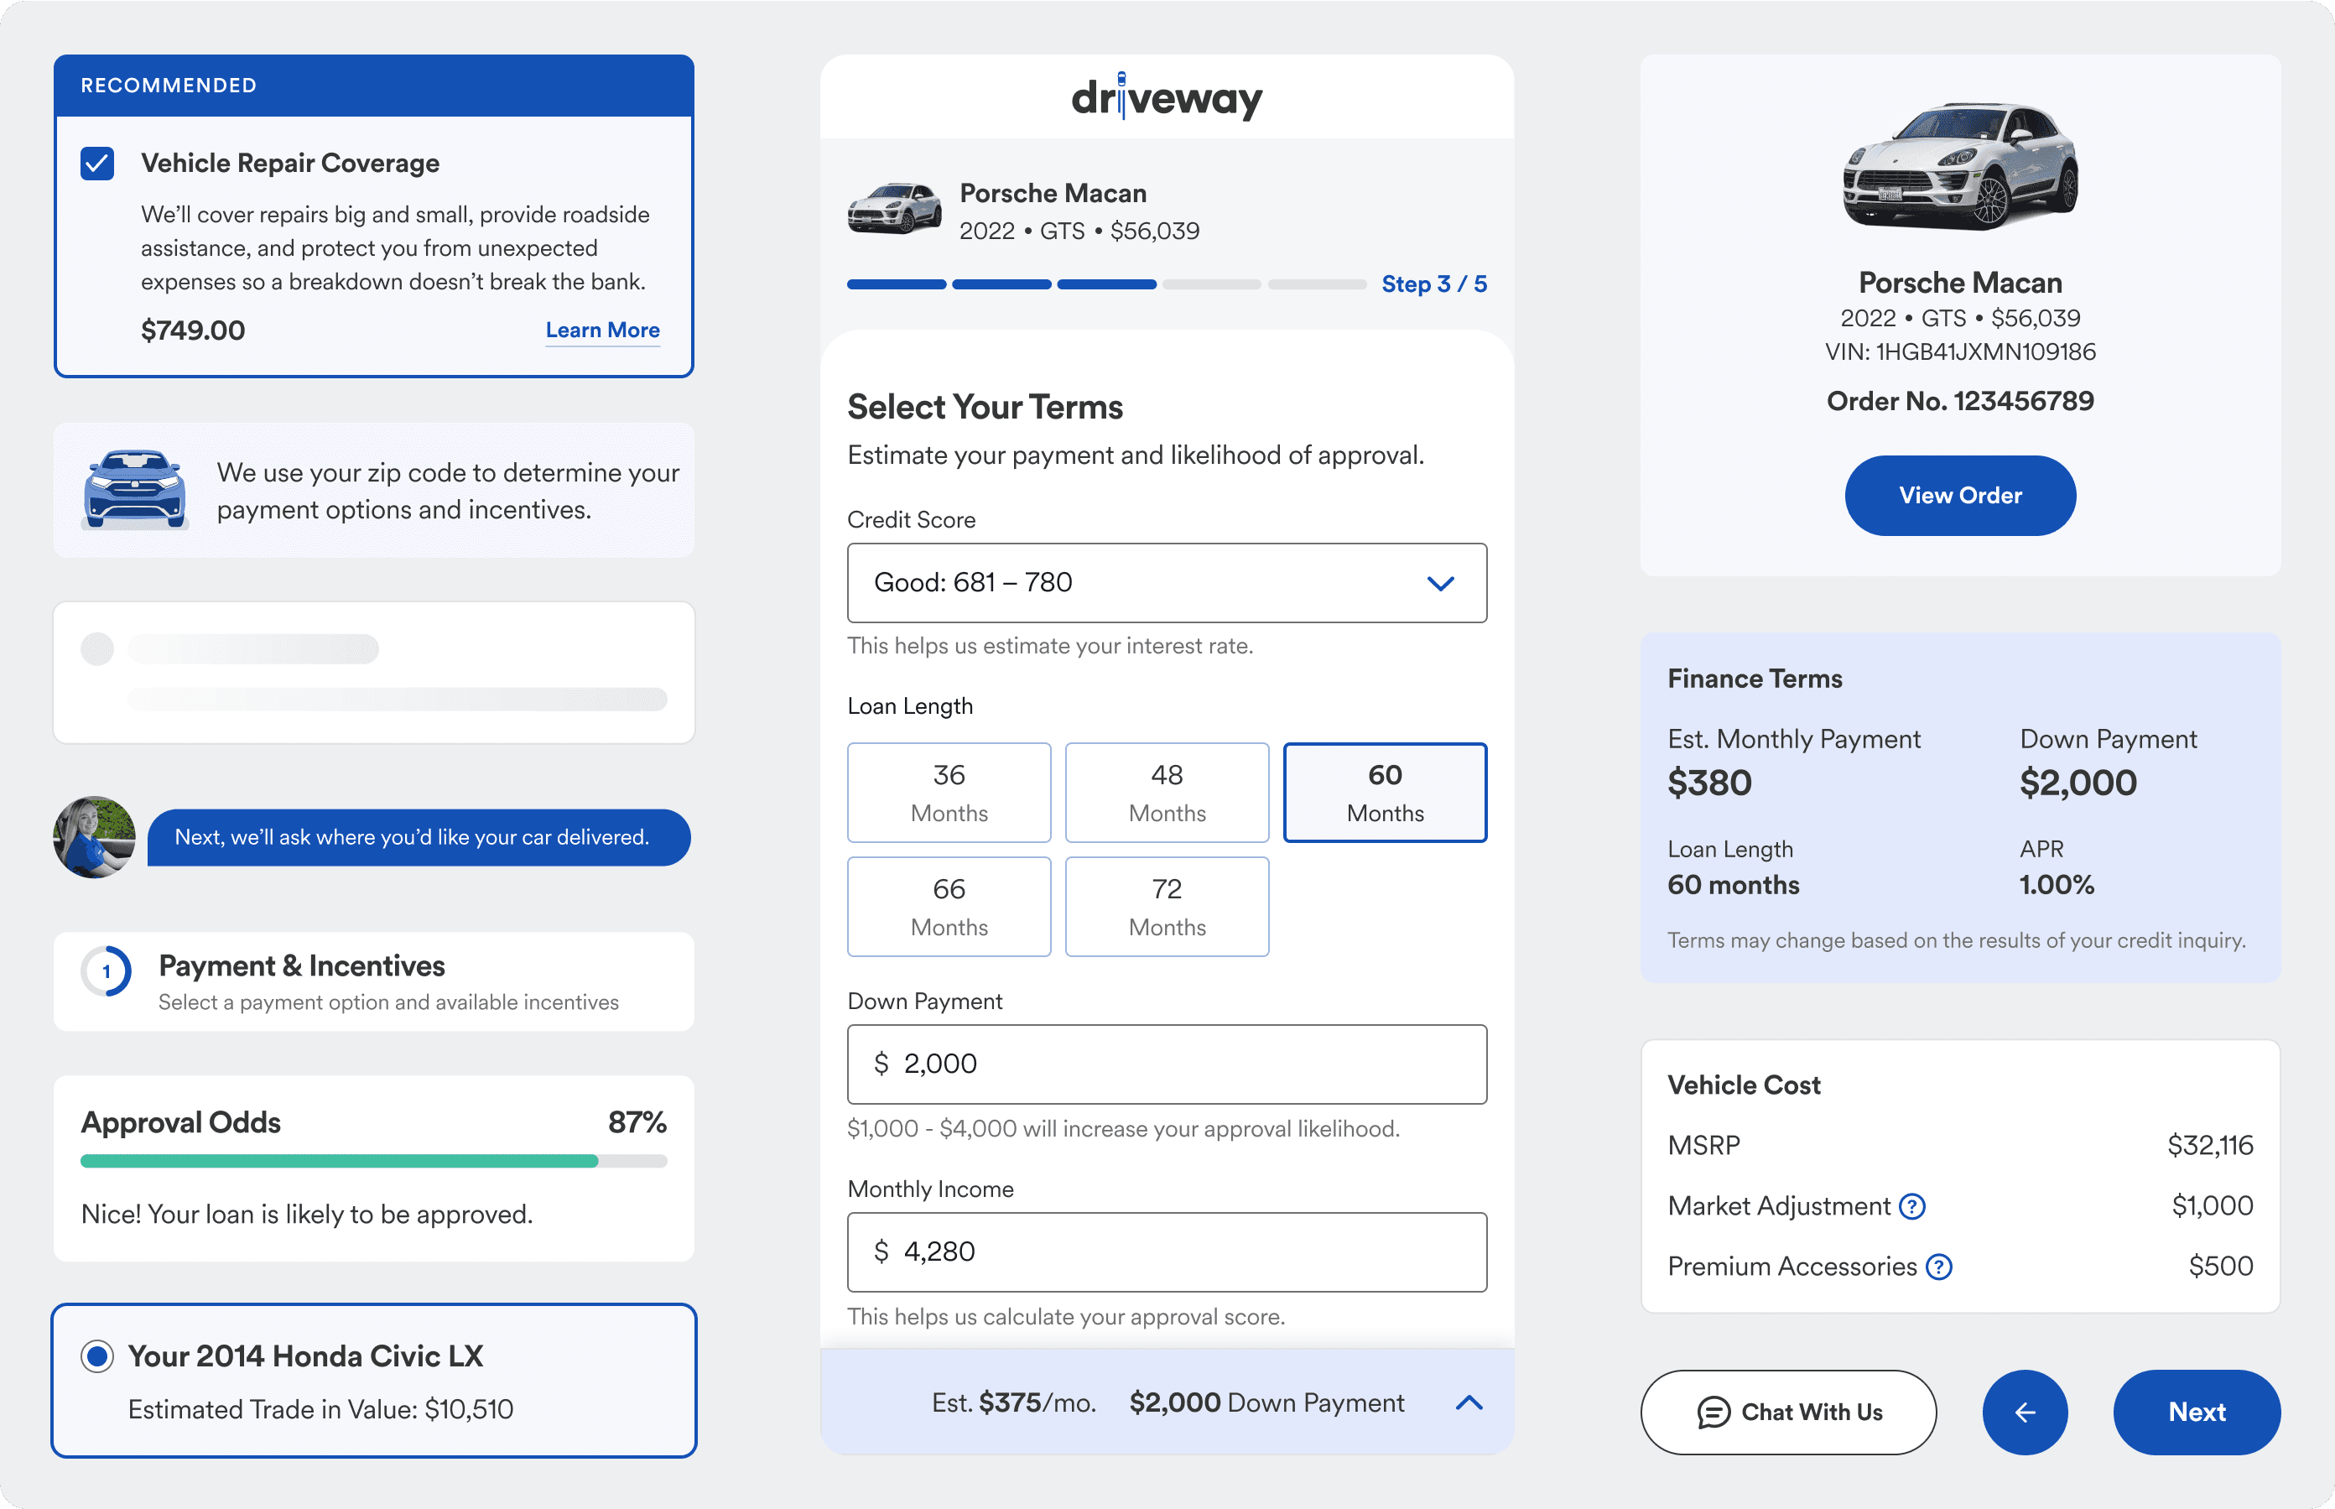Collapse the estimated payment summary chevron
The width and height of the screenshot is (2335, 1509).
coord(1469,1402)
